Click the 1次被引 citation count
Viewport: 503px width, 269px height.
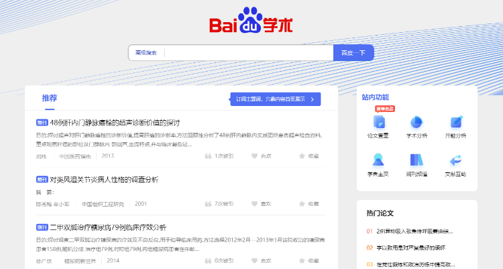[224, 156]
